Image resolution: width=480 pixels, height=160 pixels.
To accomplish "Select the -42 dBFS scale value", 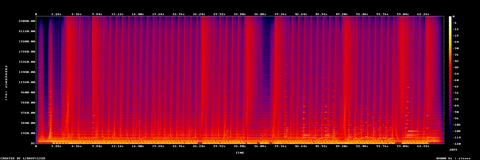I will 455,61.
